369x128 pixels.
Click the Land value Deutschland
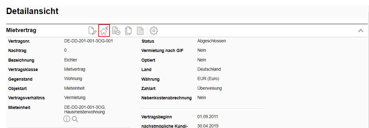tap(209, 69)
